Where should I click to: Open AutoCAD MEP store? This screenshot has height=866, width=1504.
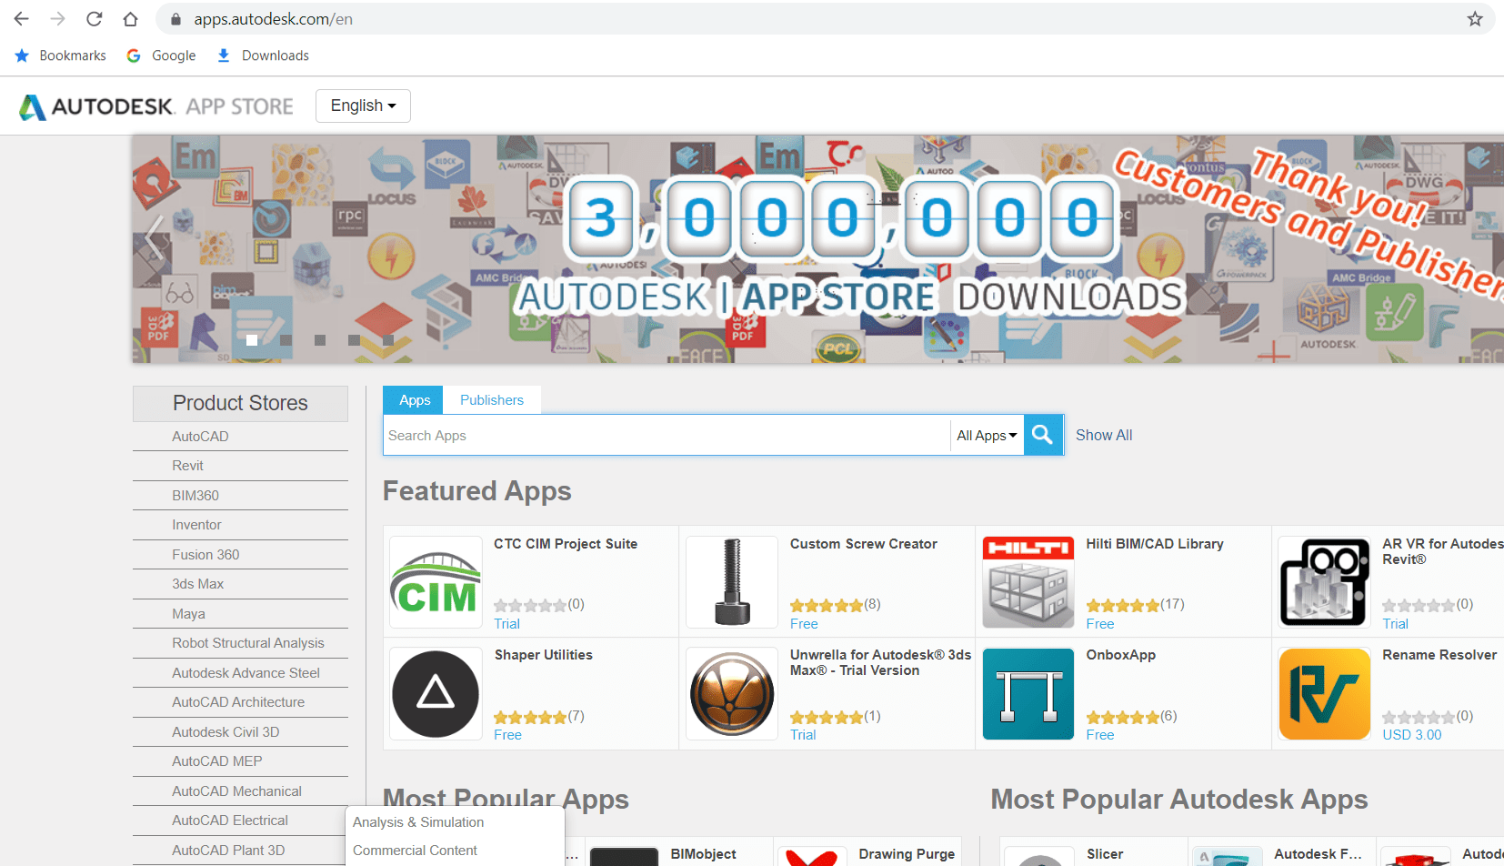[240, 761]
